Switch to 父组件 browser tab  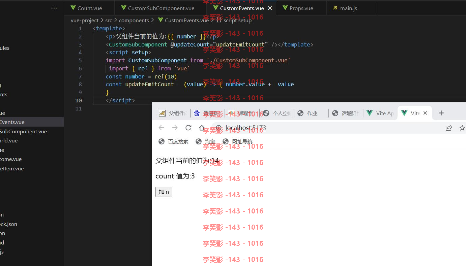173,113
